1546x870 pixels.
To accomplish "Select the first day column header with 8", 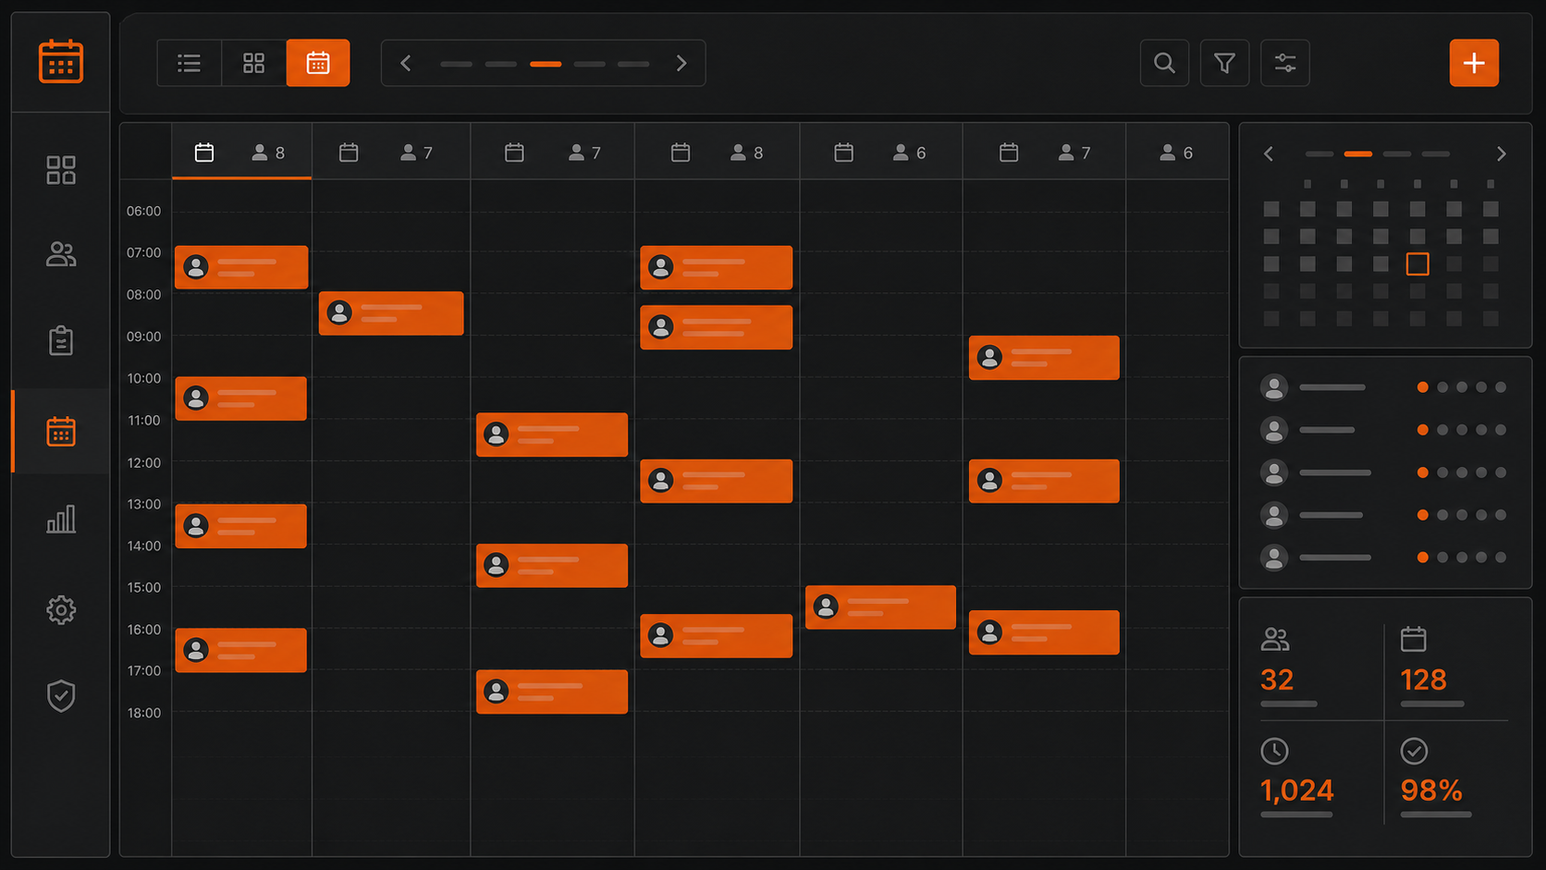I will click(241, 152).
